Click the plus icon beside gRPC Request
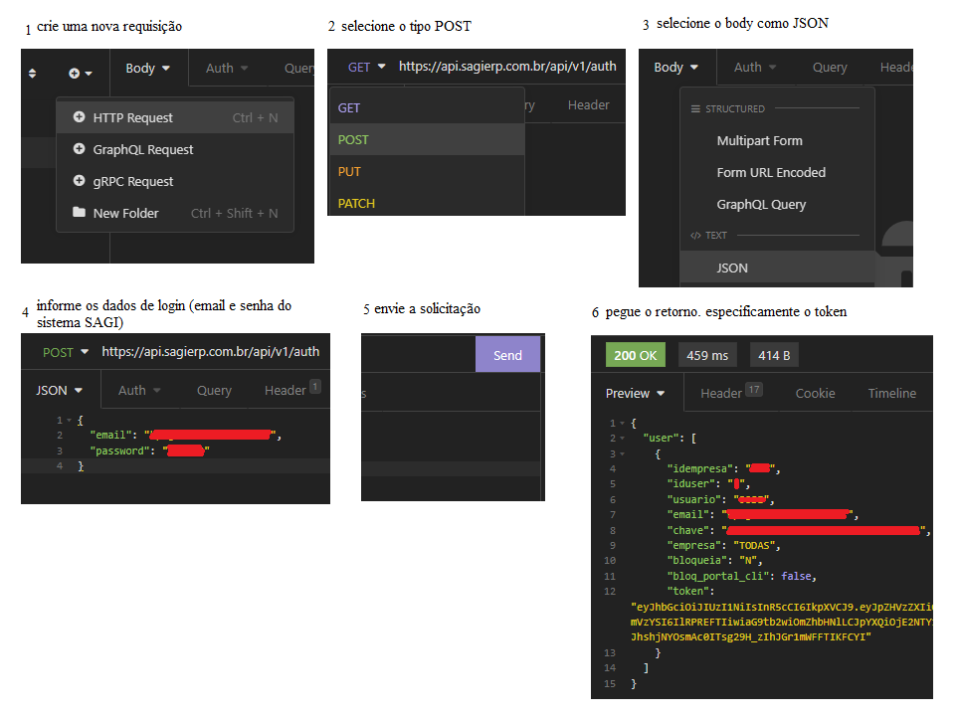Image resolution: width=960 pixels, height=719 pixels. [x=79, y=181]
